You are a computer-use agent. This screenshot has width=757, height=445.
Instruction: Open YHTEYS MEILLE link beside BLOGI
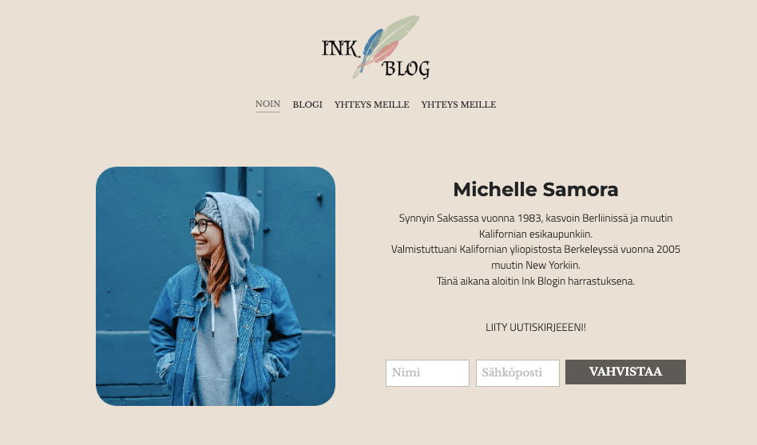[x=372, y=104]
